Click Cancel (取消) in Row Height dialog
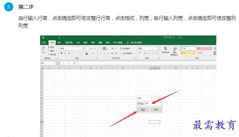This screenshot has height=137, width=239. 156,109
